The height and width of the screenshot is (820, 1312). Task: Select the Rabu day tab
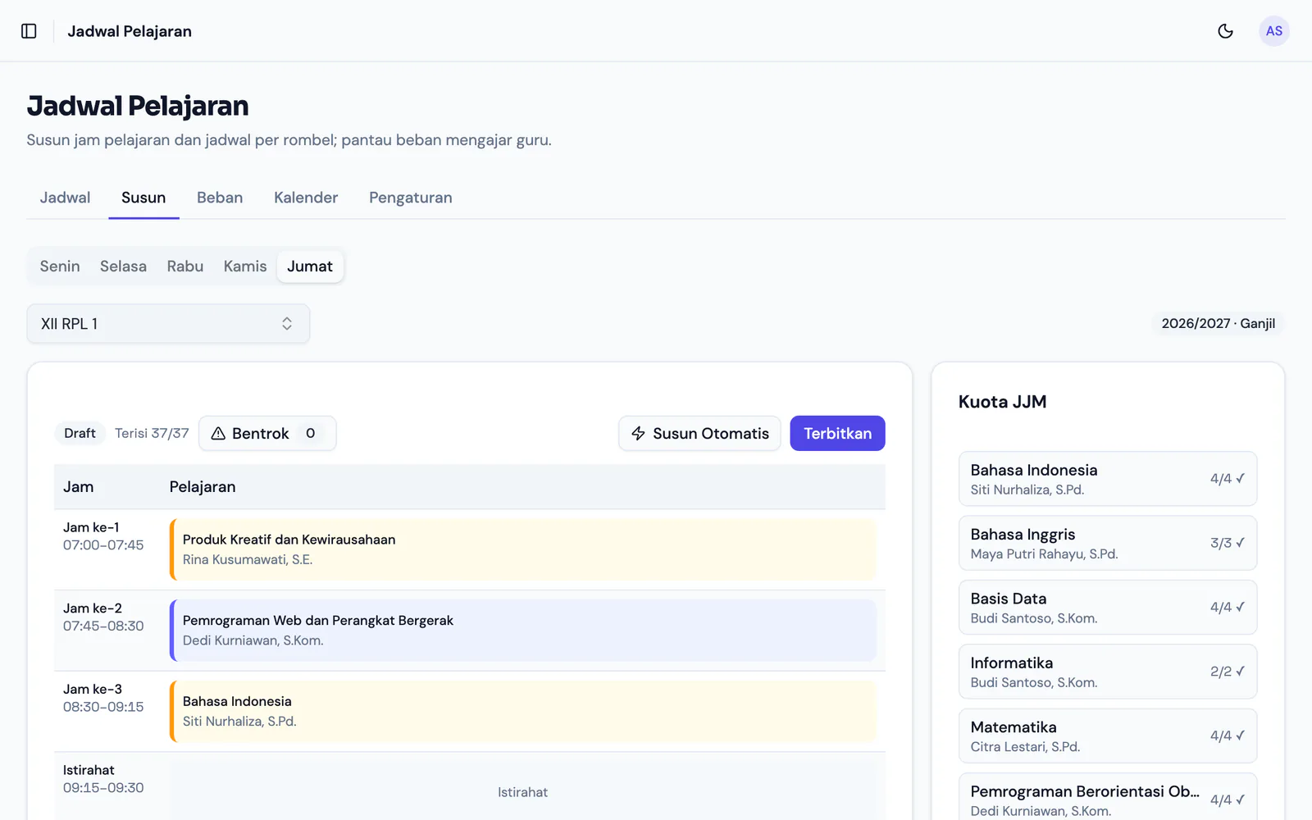pyautogui.click(x=185, y=266)
